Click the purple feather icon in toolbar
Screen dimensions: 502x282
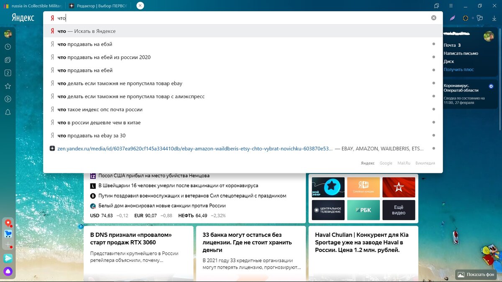click(452, 18)
